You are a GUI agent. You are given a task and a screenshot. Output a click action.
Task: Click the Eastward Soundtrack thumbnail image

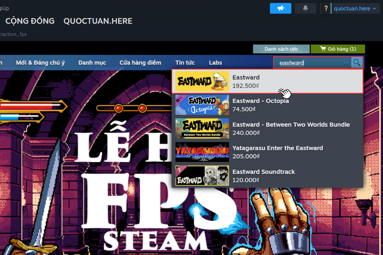tap(202, 176)
